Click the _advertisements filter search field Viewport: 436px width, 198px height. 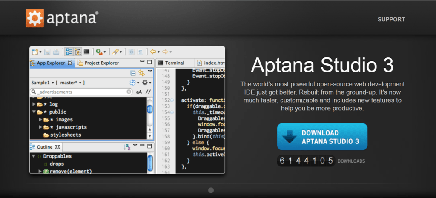click(x=81, y=92)
